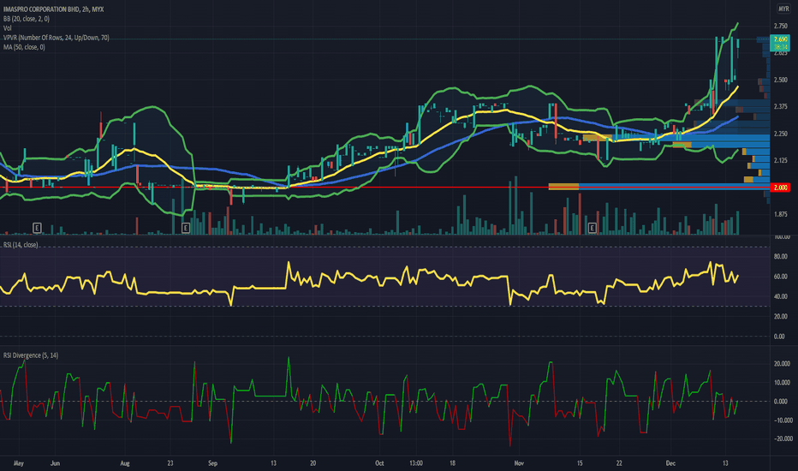Click the divergence -20.000 scale label

(x=782, y=438)
